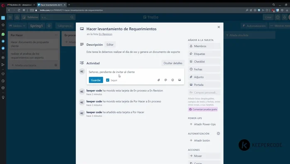Click the browser back arrow
The width and height of the screenshot is (290, 164).
click(9, 10)
